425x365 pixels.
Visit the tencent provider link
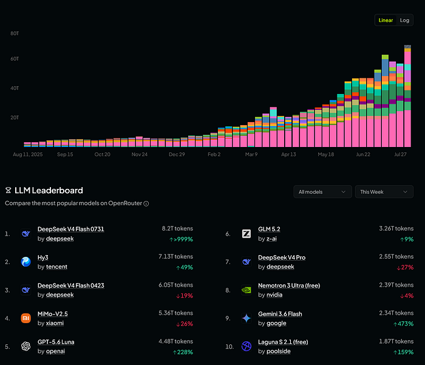56,267
